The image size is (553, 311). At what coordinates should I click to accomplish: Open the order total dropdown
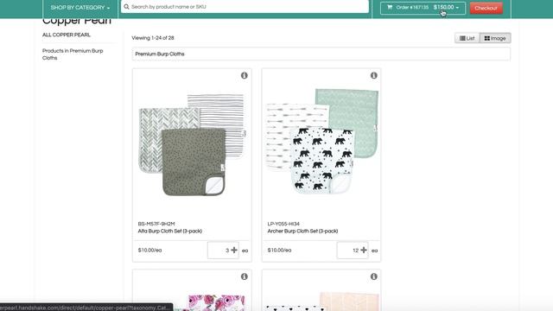(446, 8)
